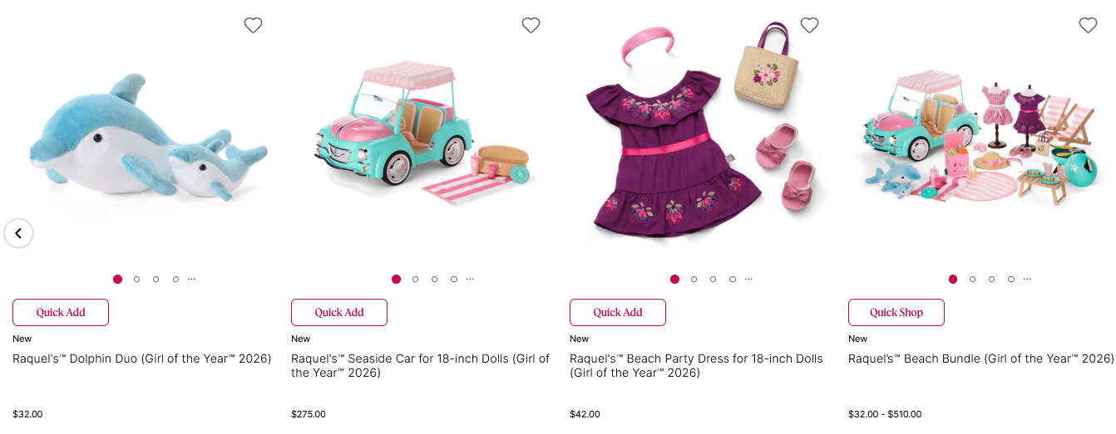
Task: Show more Dolphin Duo images via ellipsis
Action: click(x=192, y=279)
